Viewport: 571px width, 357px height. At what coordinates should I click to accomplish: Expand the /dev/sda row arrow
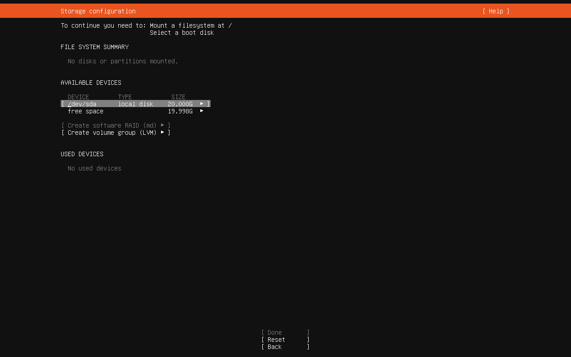[202, 104]
